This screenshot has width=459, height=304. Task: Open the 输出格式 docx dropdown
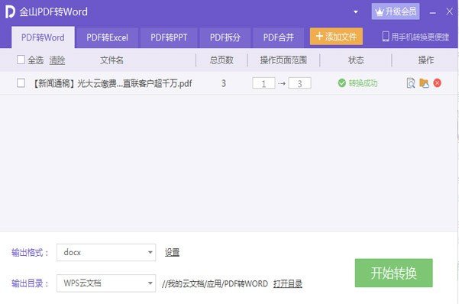[x=106, y=253]
